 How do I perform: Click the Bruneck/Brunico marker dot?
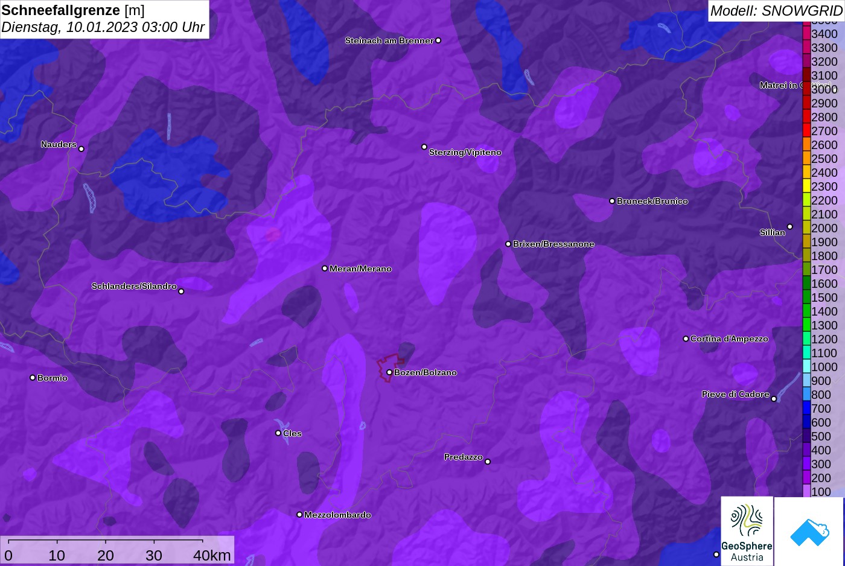(612, 201)
